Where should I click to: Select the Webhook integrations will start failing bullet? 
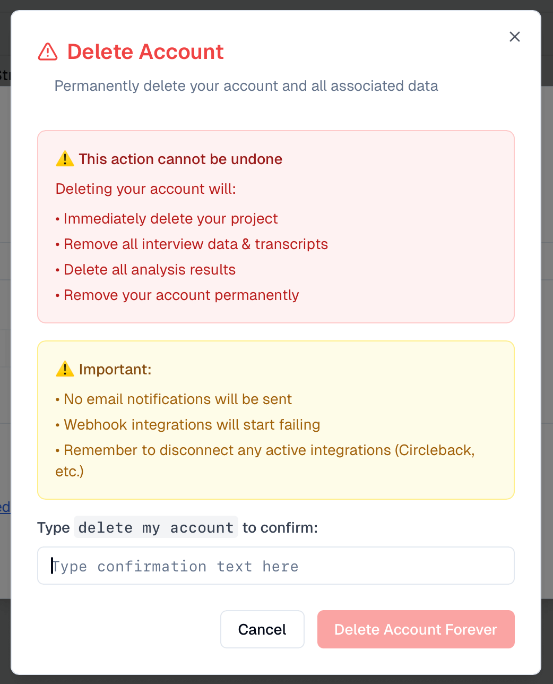[192, 424]
